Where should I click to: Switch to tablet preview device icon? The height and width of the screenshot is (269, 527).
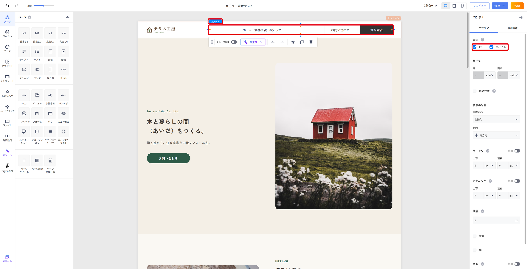[x=454, y=6]
